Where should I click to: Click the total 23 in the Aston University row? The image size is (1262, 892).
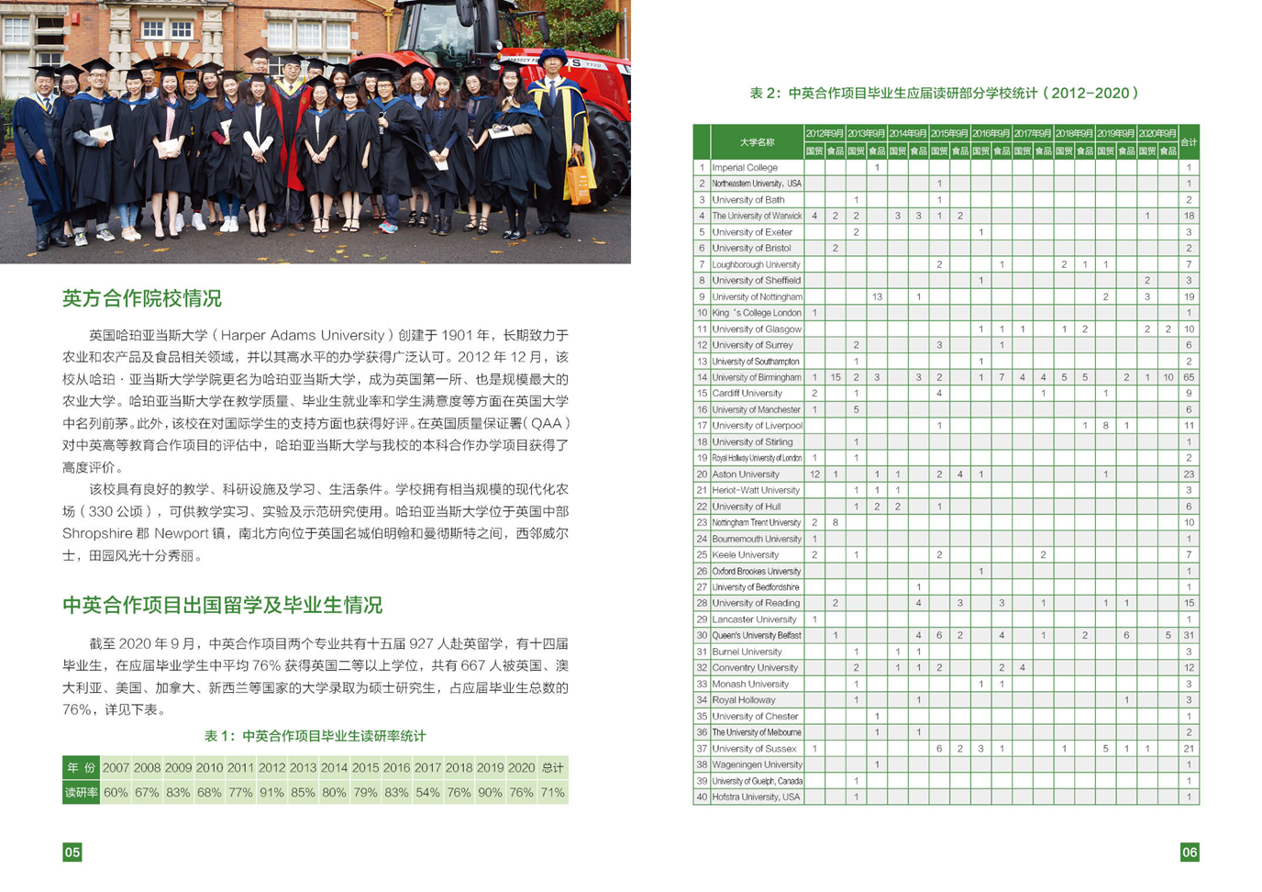1189,474
